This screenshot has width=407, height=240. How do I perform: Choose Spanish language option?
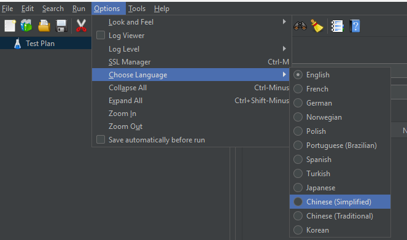[x=339, y=160]
